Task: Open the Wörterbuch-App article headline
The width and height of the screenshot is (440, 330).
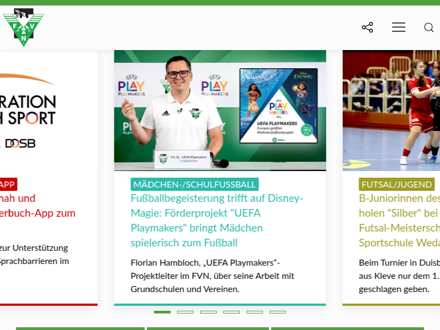Action: click(37, 206)
